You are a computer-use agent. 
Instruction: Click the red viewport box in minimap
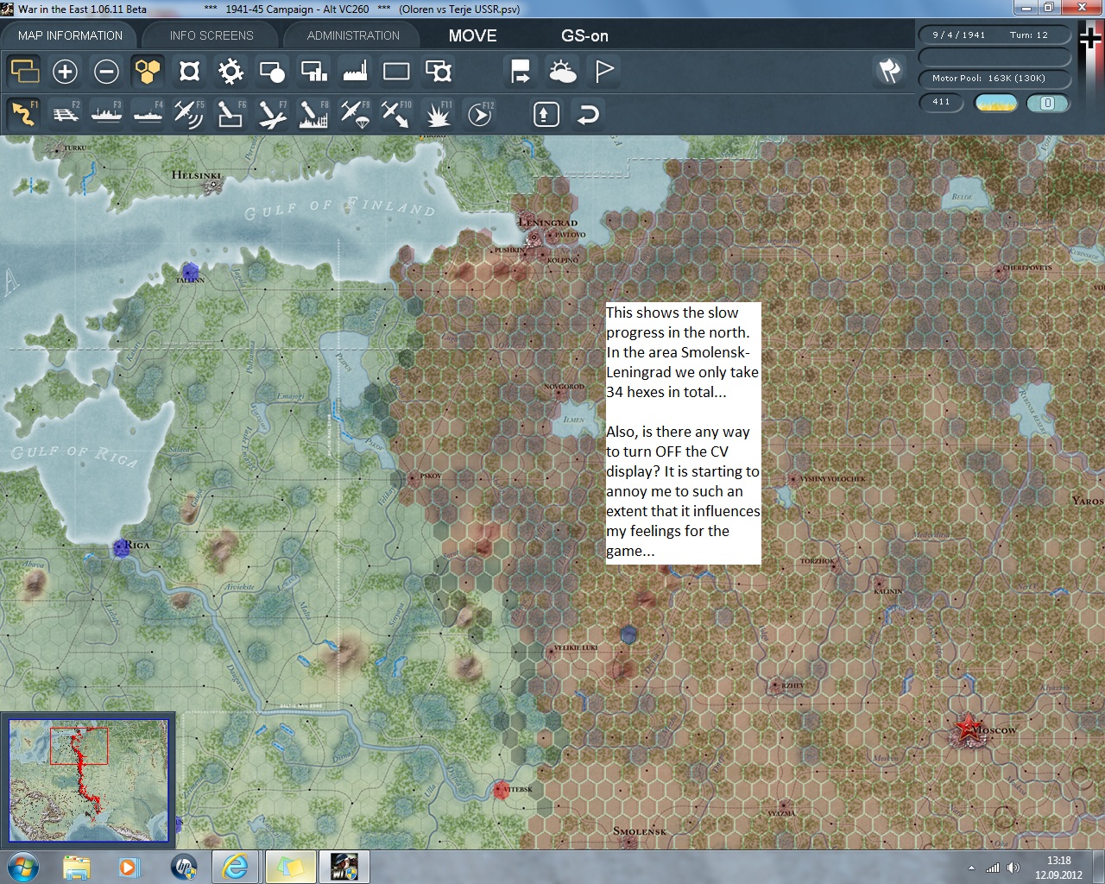pyautogui.click(x=79, y=746)
